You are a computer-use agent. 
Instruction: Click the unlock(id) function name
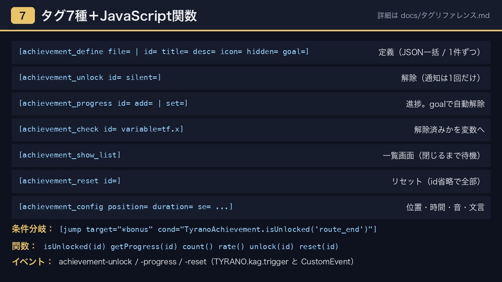point(272,247)
